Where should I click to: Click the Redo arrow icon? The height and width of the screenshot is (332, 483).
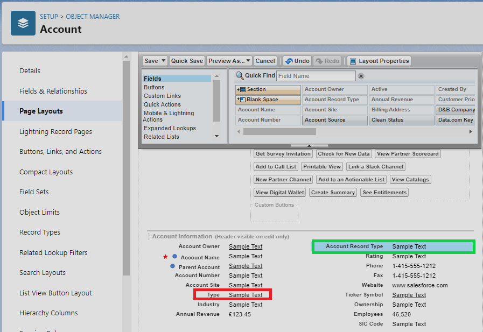pyautogui.click(x=319, y=61)
